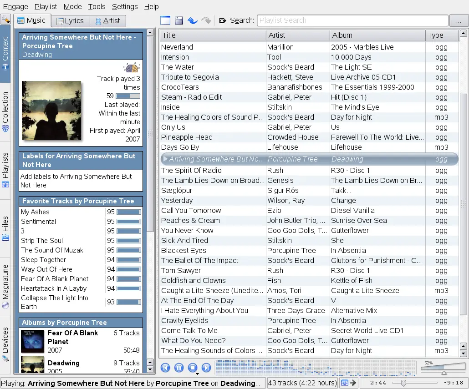
Task: Open the stop button dropdown menu
Action: pyautogui.click(x=197, y=374)
